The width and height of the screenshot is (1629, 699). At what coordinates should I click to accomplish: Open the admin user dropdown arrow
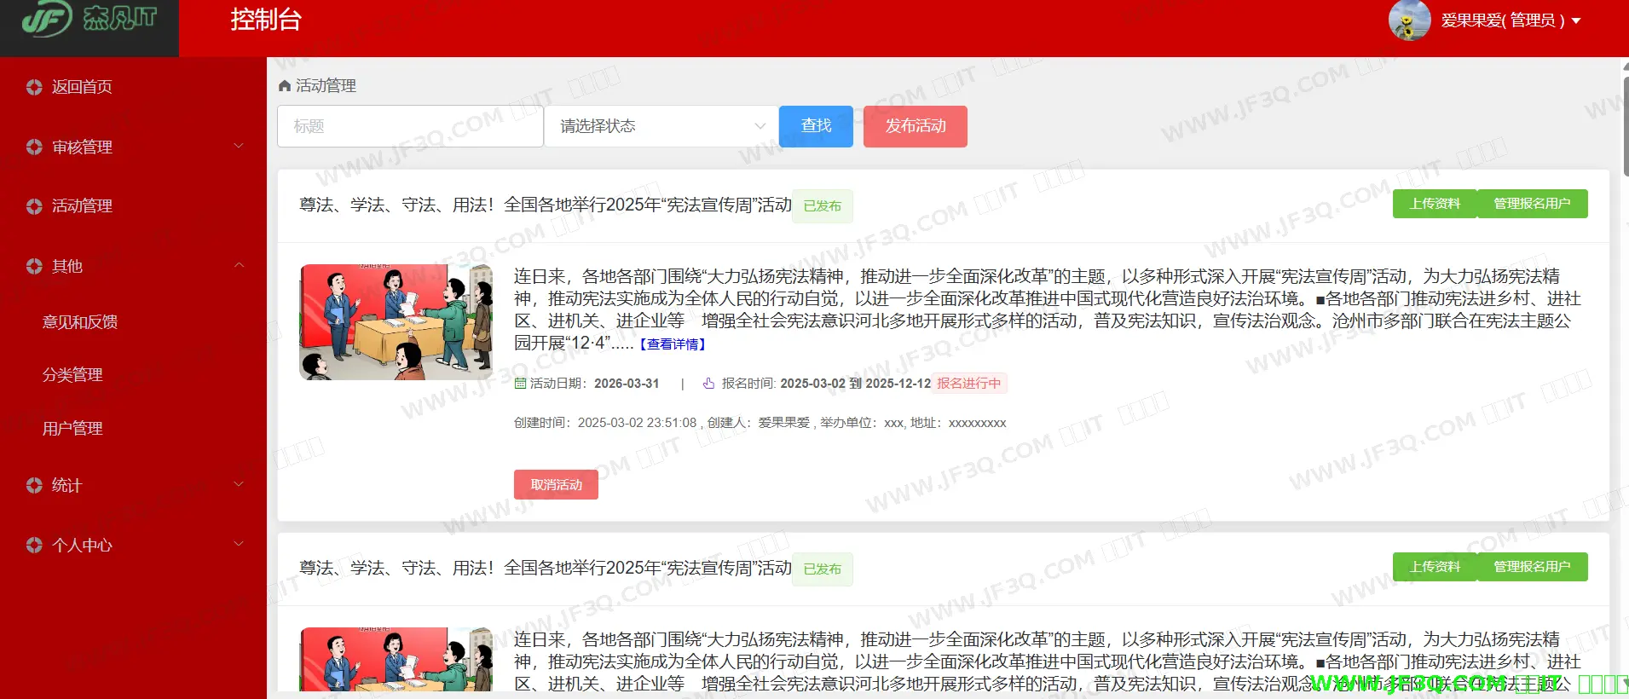click(1576, 21)
